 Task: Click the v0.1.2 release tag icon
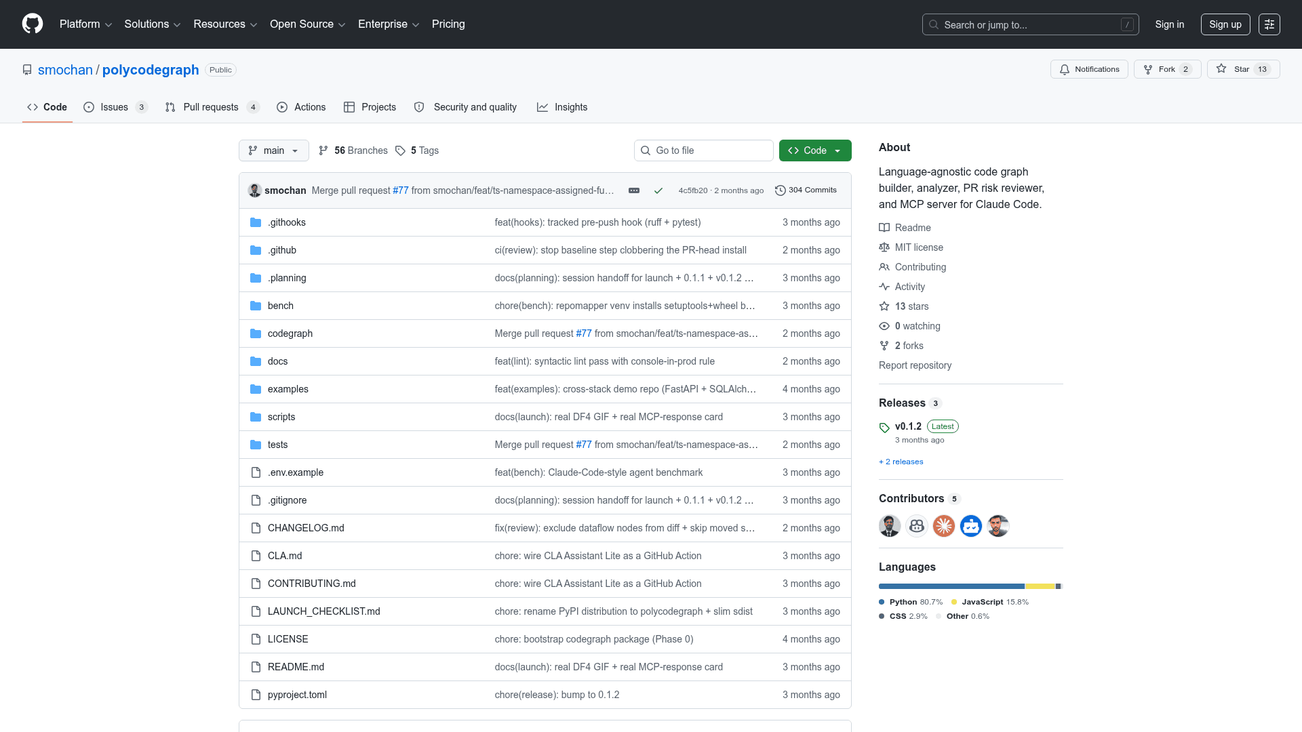(884, 428)
